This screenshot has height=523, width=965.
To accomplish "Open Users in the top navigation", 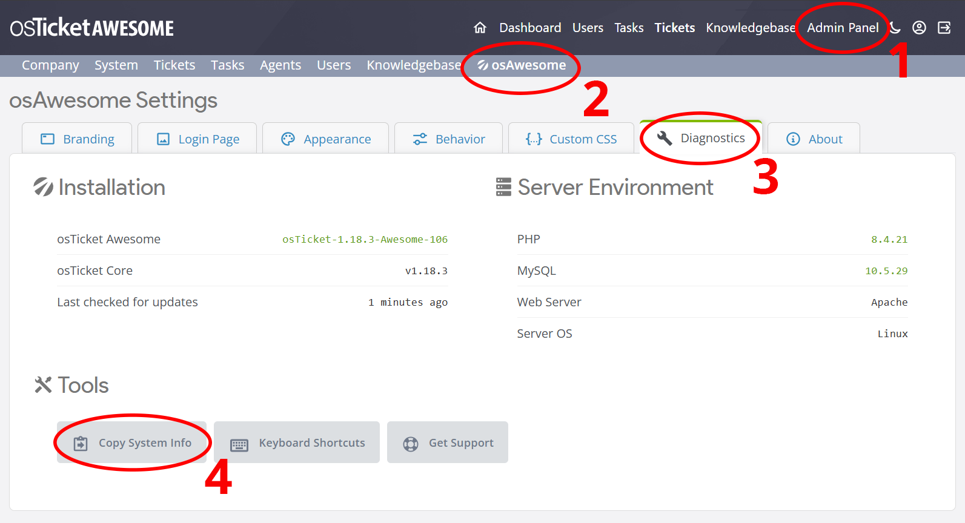I will [x=588, y=28].
